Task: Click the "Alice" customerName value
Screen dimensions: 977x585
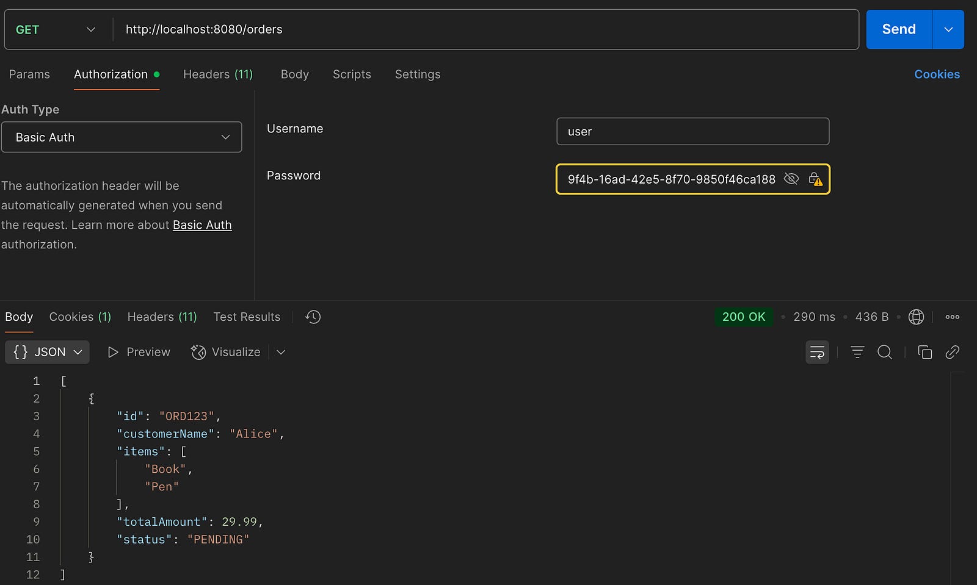Action: click(253, 434)
